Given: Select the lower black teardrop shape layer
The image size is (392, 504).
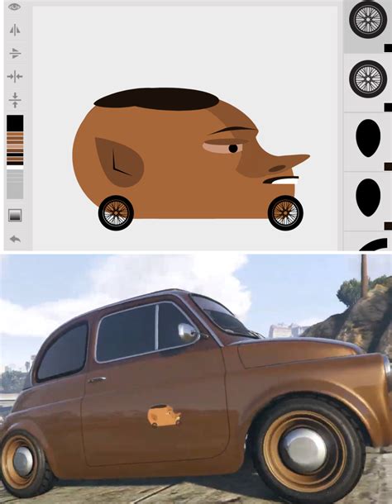Looking at the screenshot, I should (368, 197).
